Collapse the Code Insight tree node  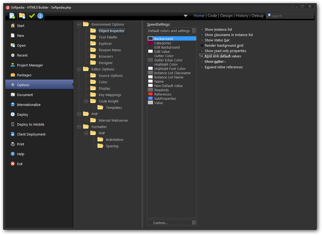pos(86,101)
